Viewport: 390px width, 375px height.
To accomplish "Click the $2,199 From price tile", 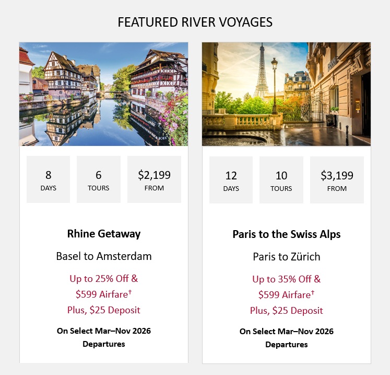I will click(x=154, y=179).
